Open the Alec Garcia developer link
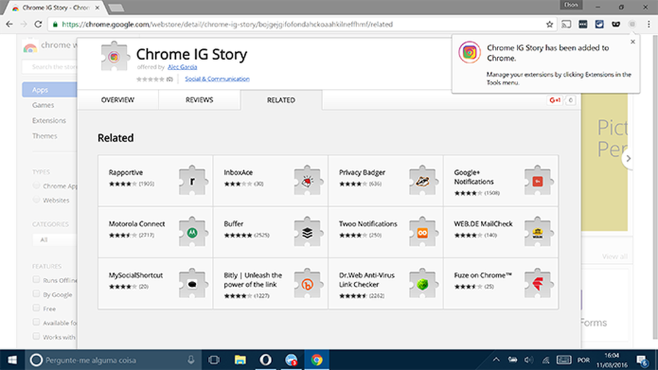This screenshot has width=658, height=370. point(182,67)
